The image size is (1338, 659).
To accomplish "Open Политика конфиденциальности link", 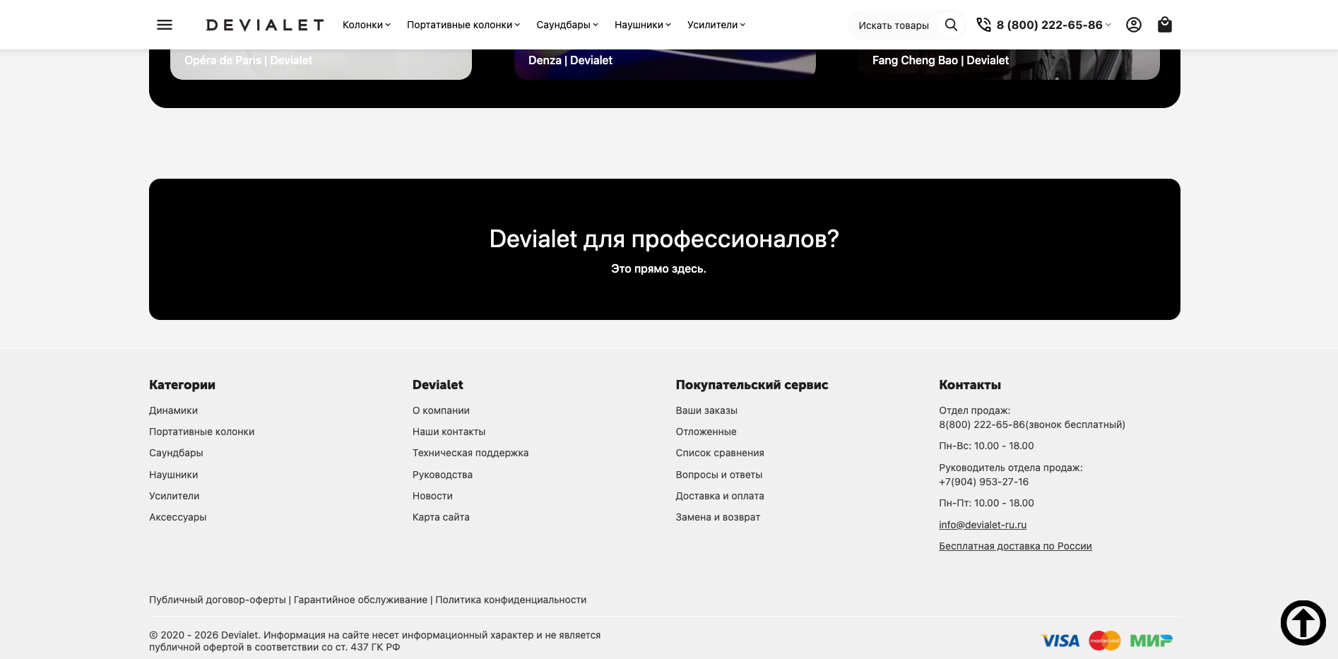I will [x=511, y=600].
